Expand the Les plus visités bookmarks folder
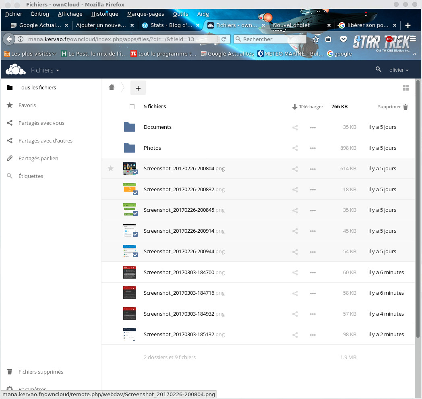This screenshot has height=399, width=422. tap(31, 54)
